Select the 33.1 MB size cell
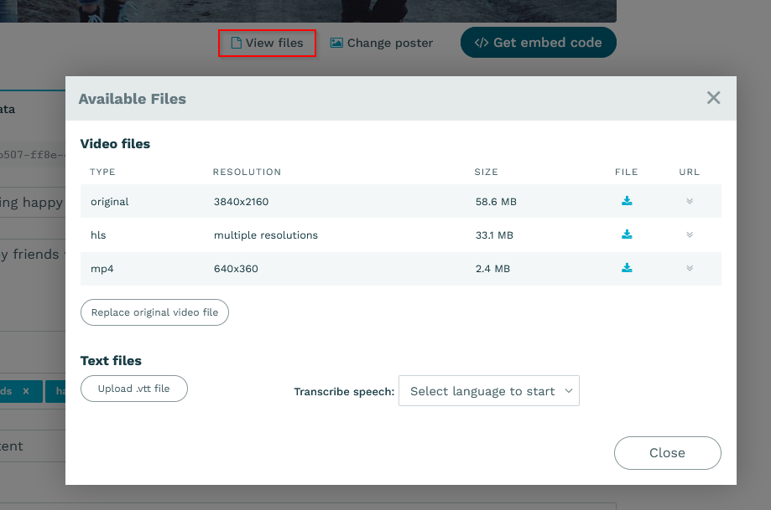Viewport: 771px width, 510px height. (x=494, y=235)
